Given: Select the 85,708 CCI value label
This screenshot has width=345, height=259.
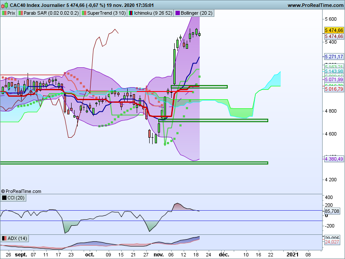Looking at the screenshot, I should (x=332, y=211).
